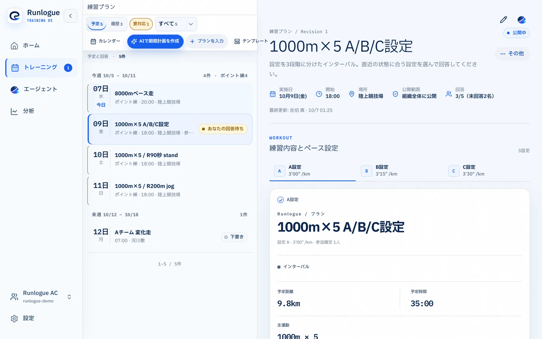Open テンプレート templates
Image resolution: width=542 pixels, height=339 pixels.
click(251, 41)
